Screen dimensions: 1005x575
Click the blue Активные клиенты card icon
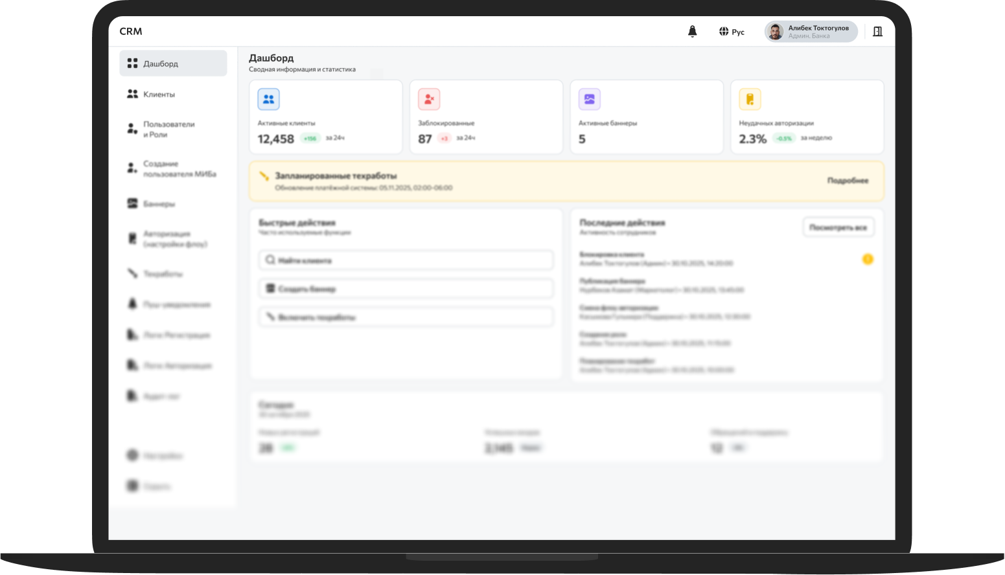tap(268, 98)
